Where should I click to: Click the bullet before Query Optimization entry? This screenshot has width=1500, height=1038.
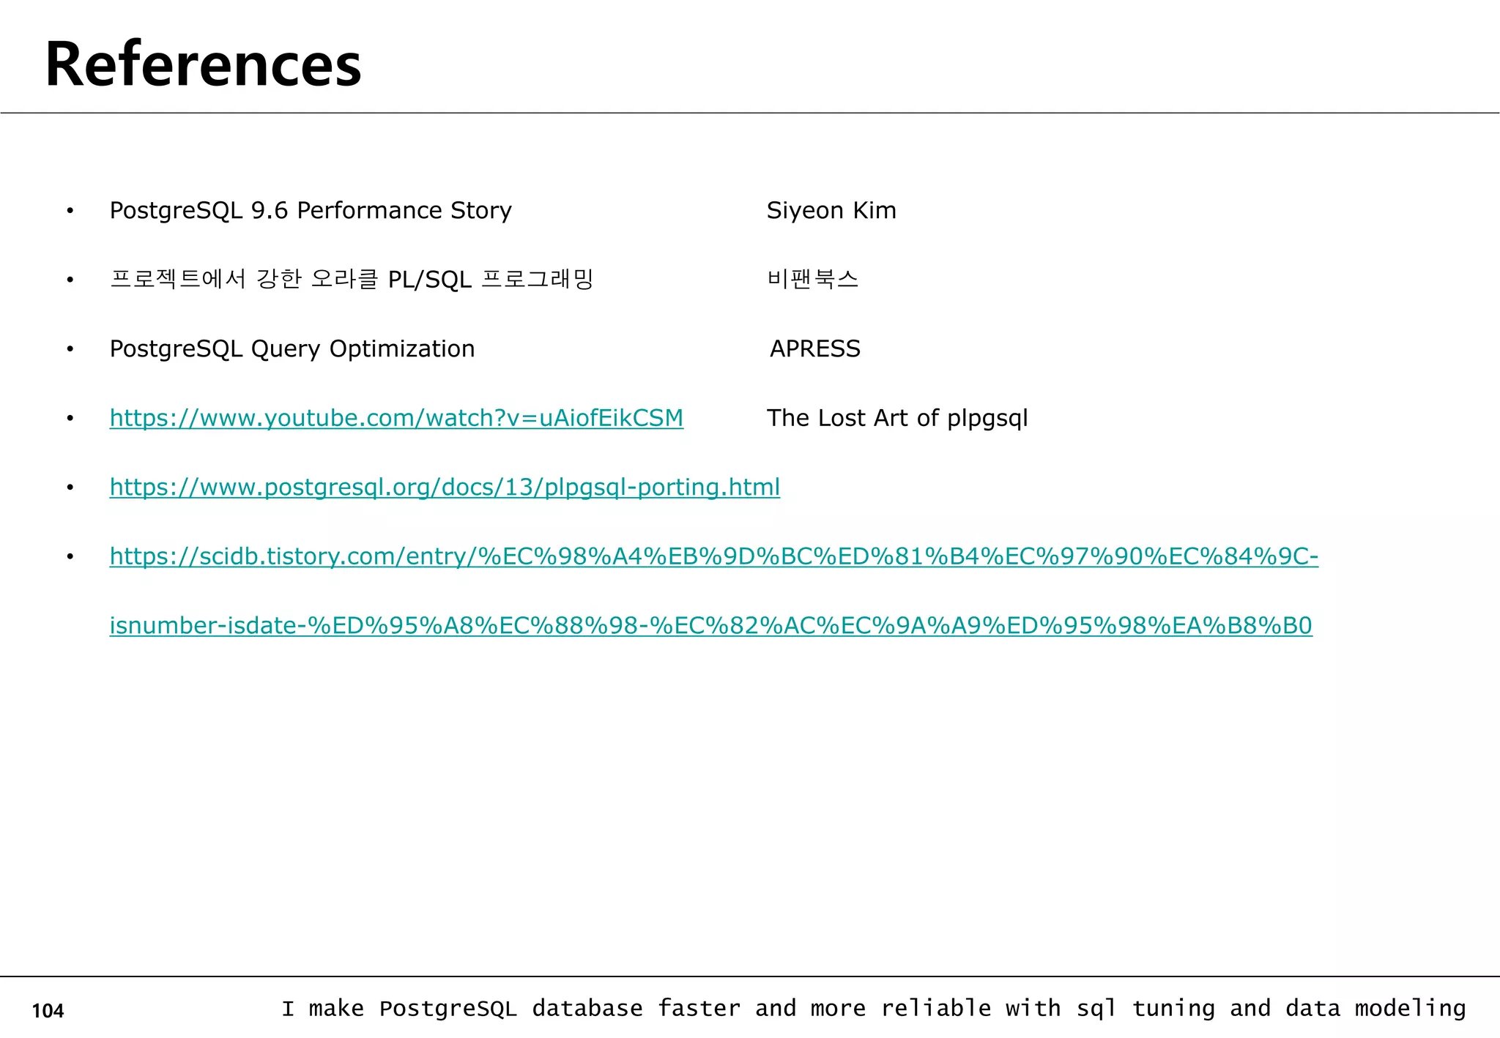point(70,350)
